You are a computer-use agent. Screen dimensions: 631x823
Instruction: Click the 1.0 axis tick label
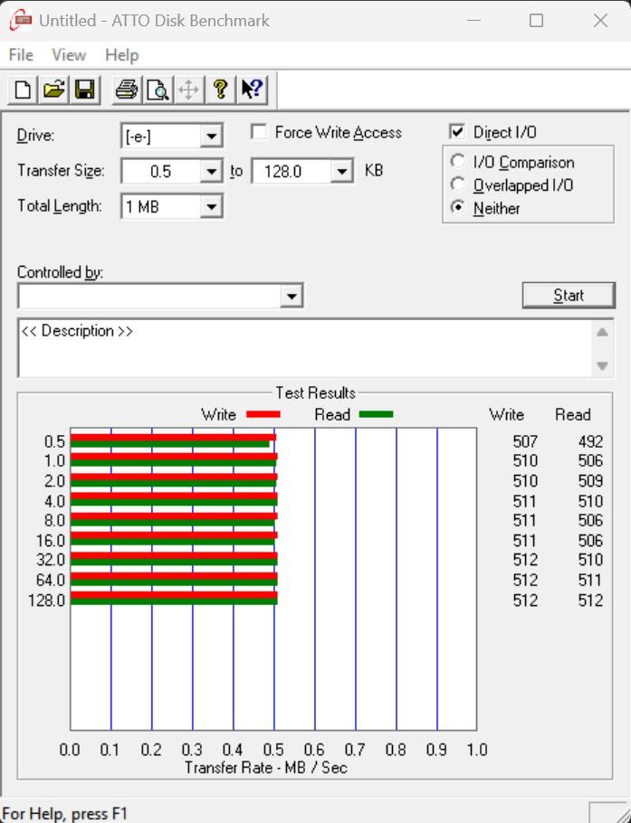477,750
